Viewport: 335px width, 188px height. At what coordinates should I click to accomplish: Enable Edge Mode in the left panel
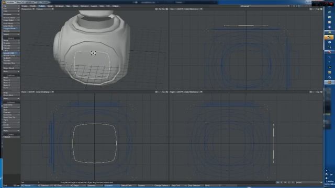[12, 26]
